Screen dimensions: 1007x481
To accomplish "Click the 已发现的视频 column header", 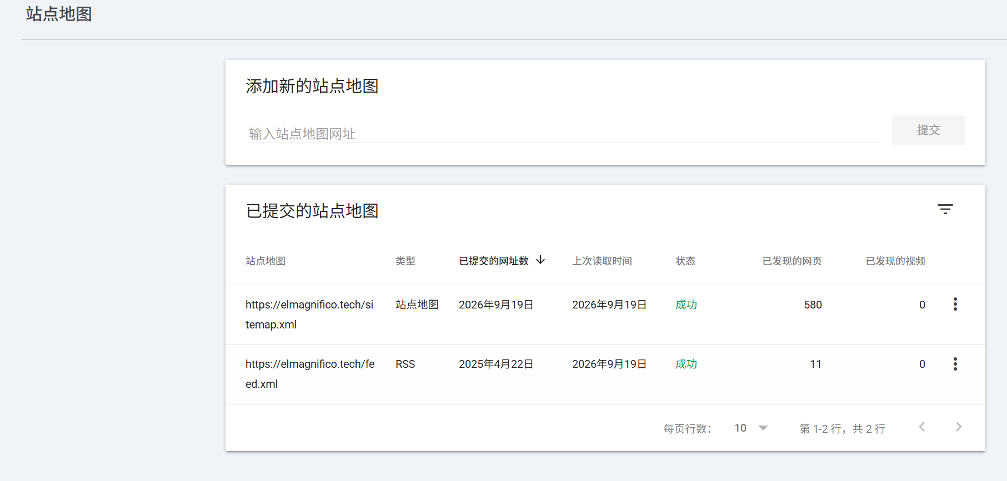I will pos(895,261).
